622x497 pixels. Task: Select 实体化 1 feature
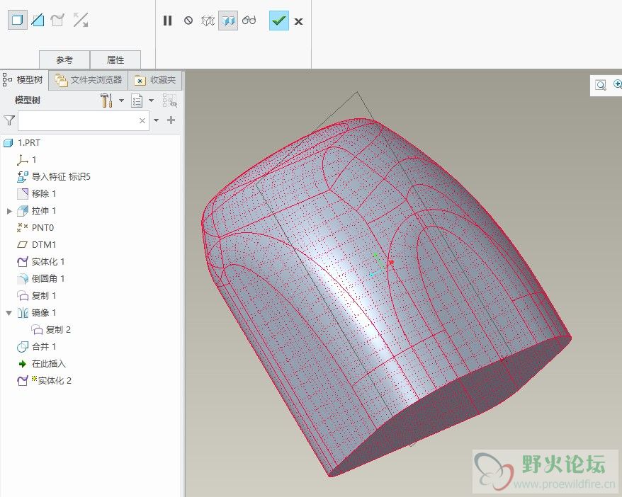click(48, 262)
